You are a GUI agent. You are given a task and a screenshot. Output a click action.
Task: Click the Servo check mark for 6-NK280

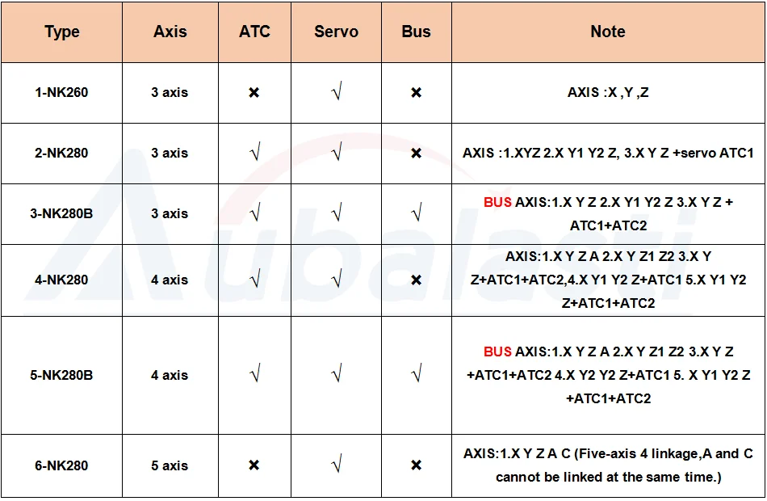[x=337, y=465]
